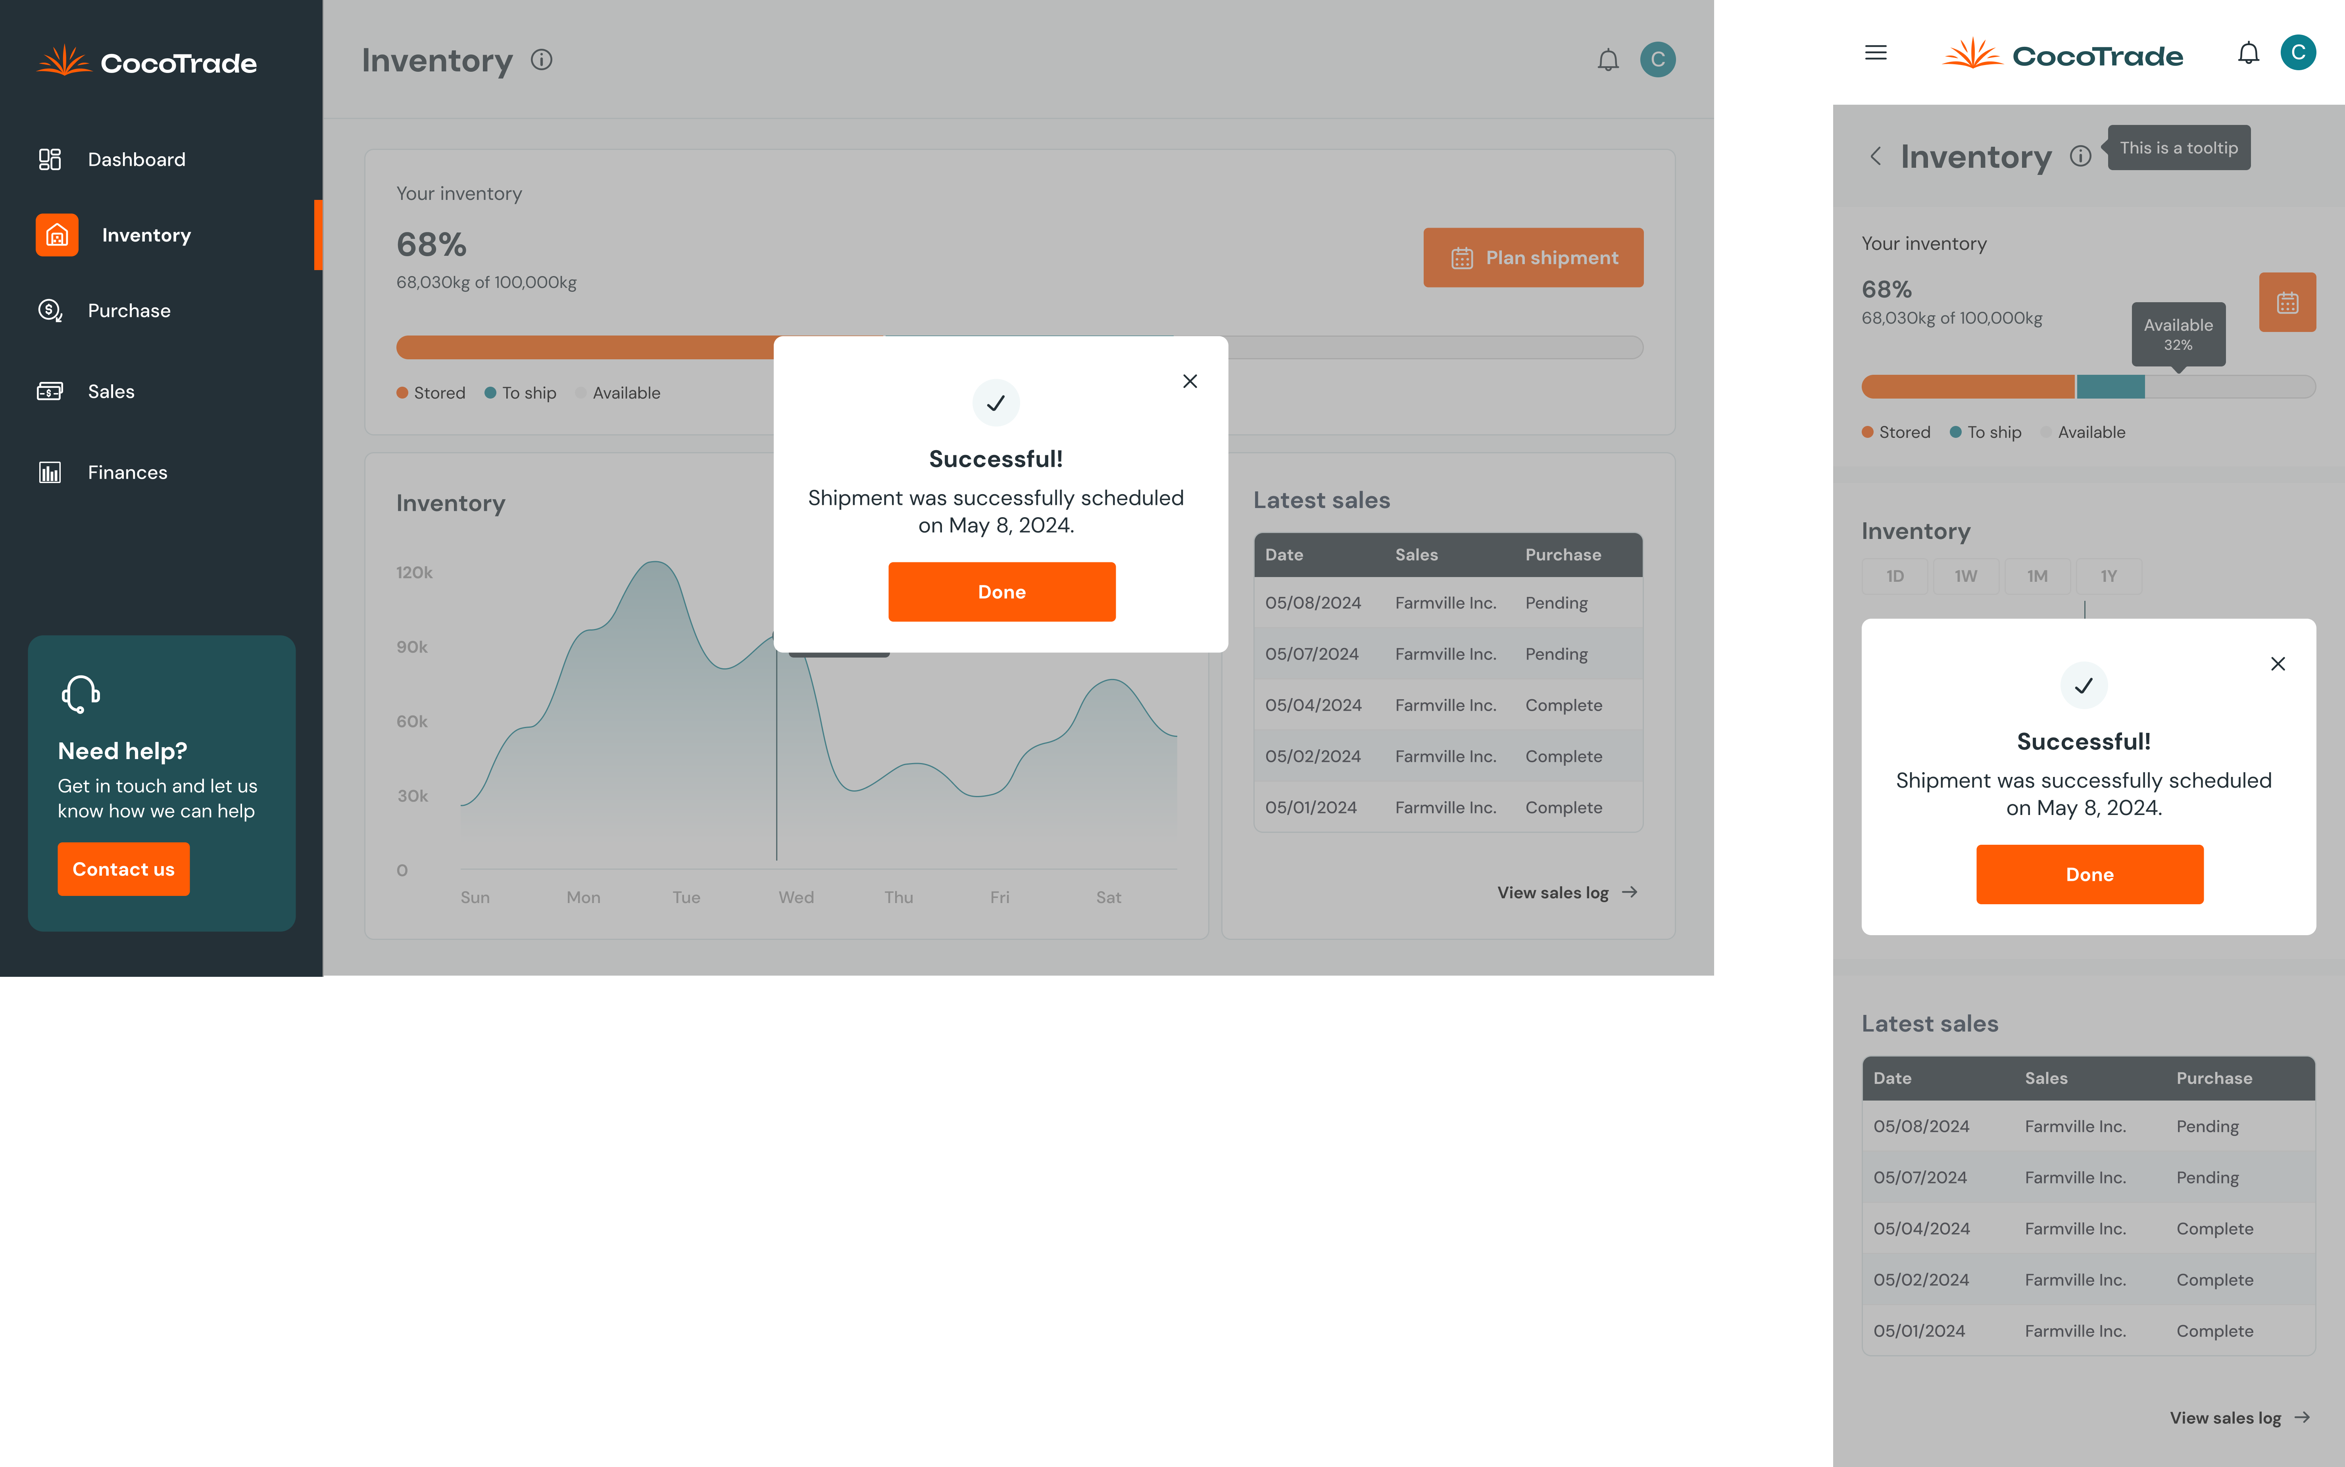This screenshot has height=1467, width=2345.
Task: Click Done in the mobile dialog
Action: pos(2090,874)
